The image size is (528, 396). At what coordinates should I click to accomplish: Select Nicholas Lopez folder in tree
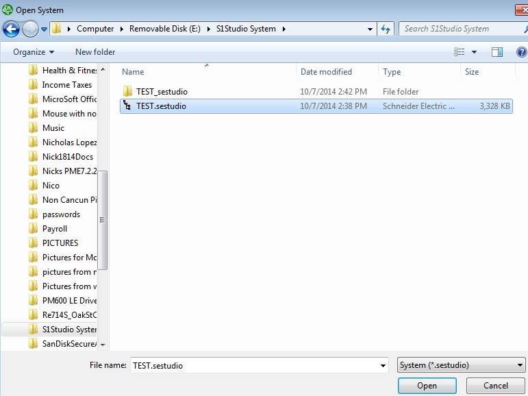(69, 143)
